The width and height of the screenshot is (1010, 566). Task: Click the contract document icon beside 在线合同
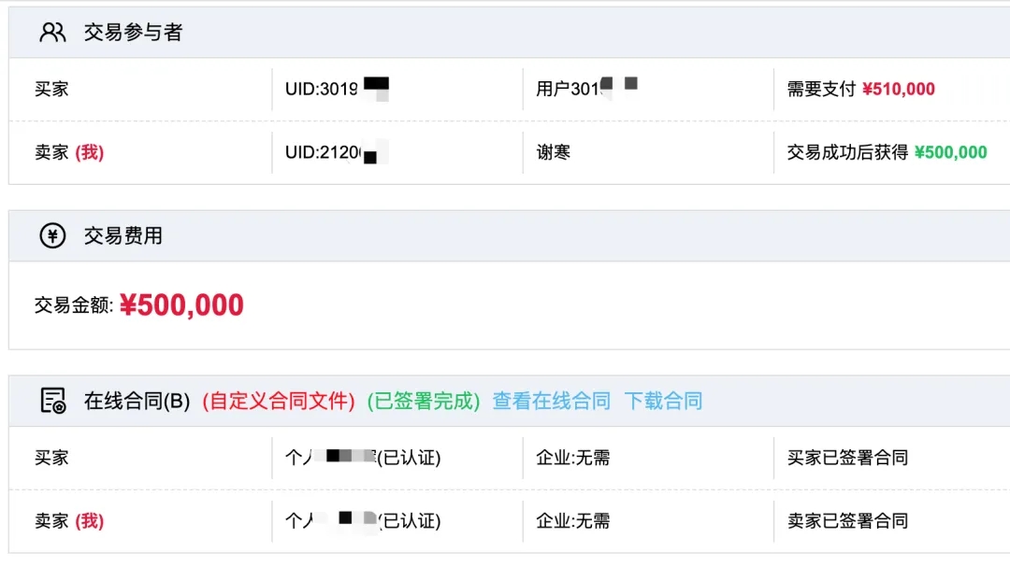tap(52, 401)
